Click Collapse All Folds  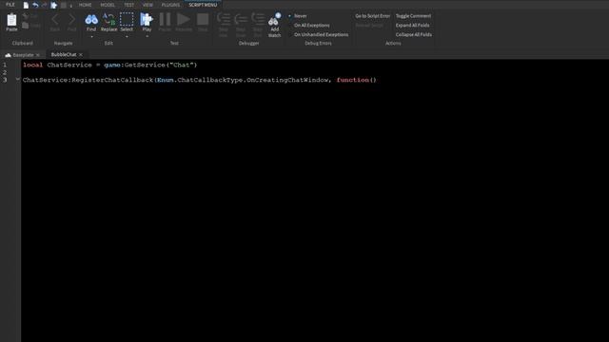(x=414, y=34)
